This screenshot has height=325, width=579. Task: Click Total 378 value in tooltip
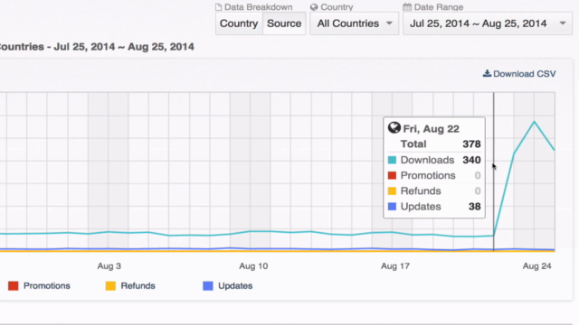[471, 144]
